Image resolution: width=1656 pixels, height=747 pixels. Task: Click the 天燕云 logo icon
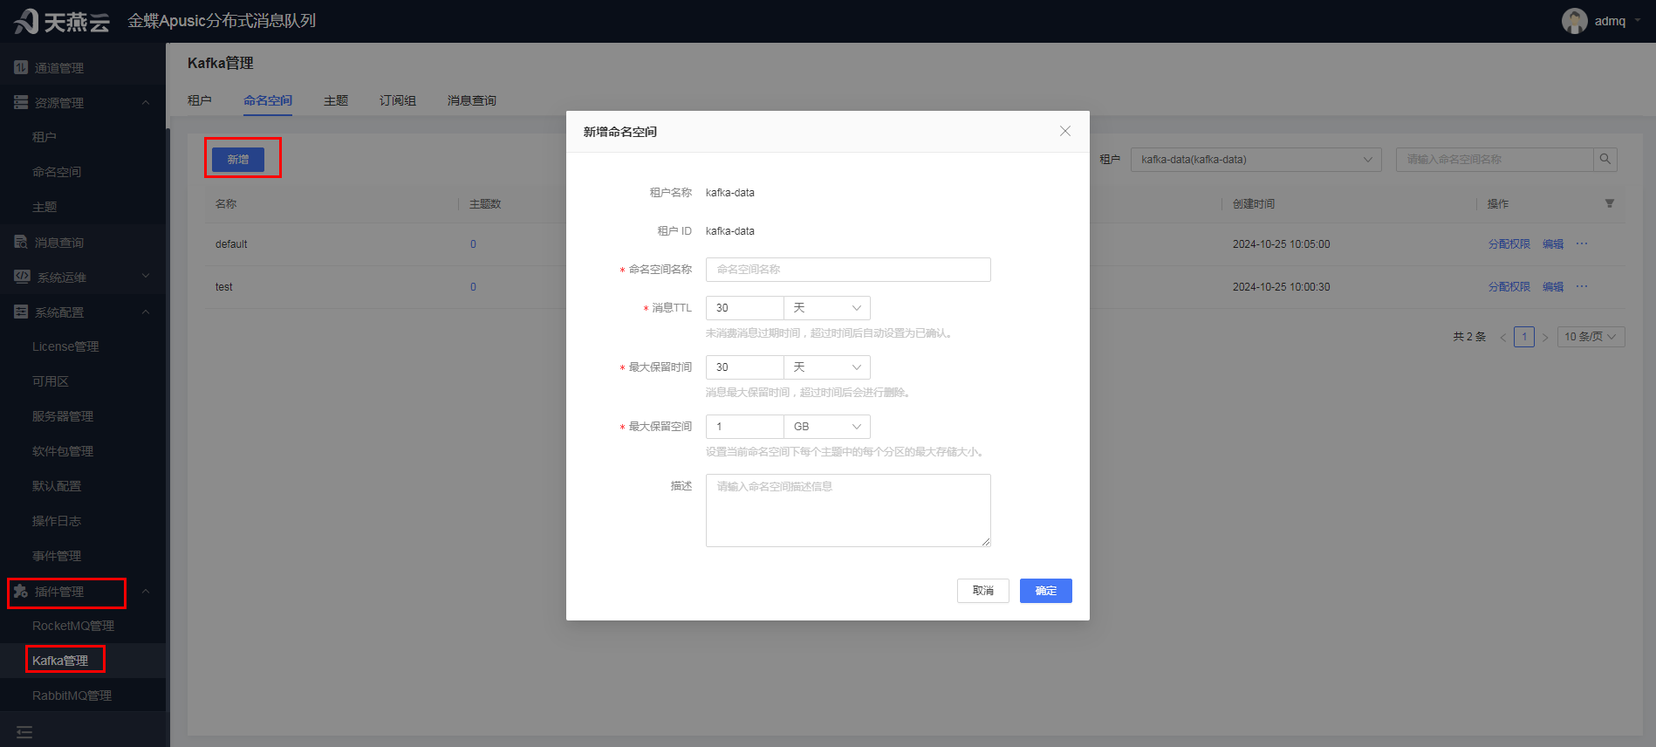coord(26,21)
